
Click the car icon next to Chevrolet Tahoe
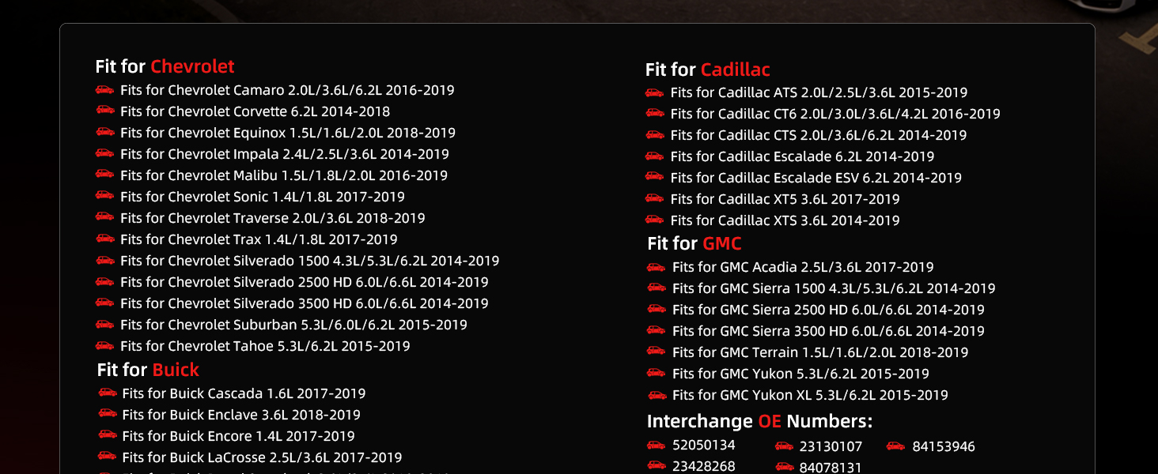104,346
